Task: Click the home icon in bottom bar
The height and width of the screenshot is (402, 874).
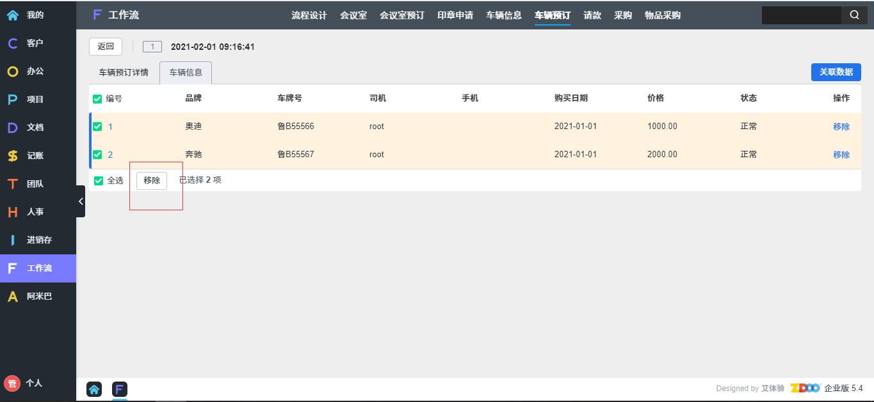Action: [x=94, y=389]
